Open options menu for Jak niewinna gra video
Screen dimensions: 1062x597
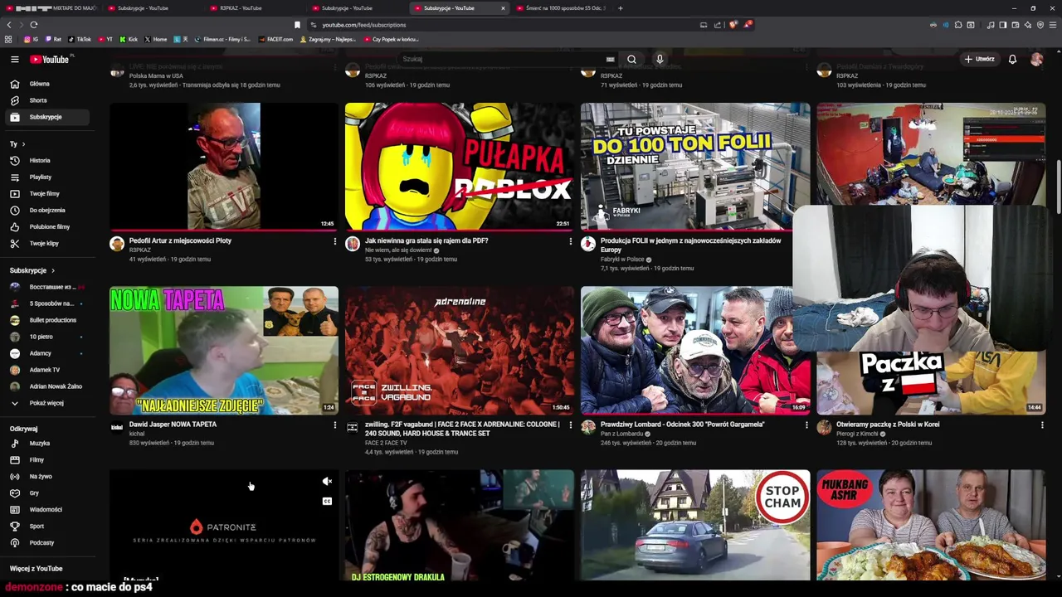tap(570, 241)
